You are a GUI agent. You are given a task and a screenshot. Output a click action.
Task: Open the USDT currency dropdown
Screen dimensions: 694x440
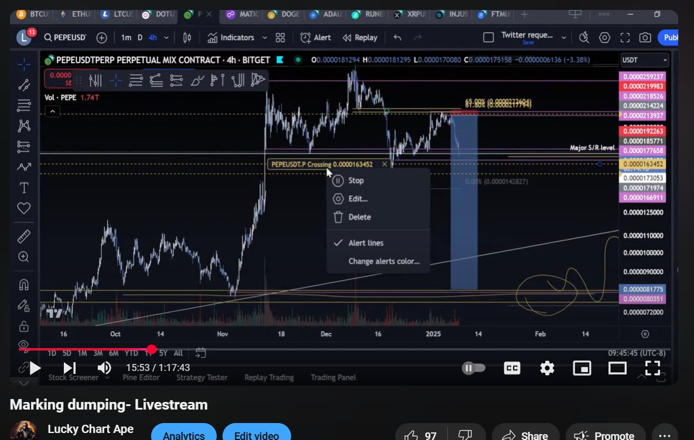tap(644, 60)
